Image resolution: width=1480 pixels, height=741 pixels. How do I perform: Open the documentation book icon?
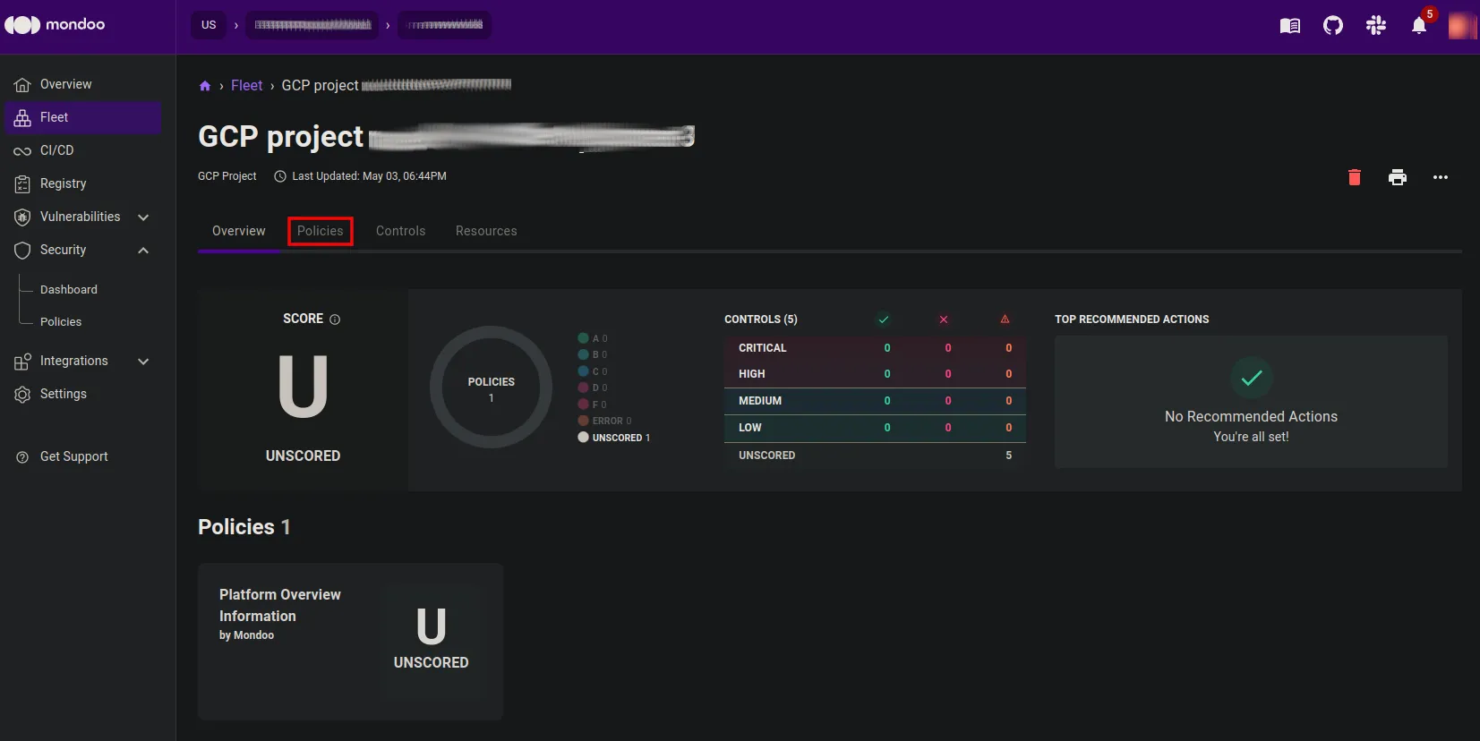(x=1290, y=26)
